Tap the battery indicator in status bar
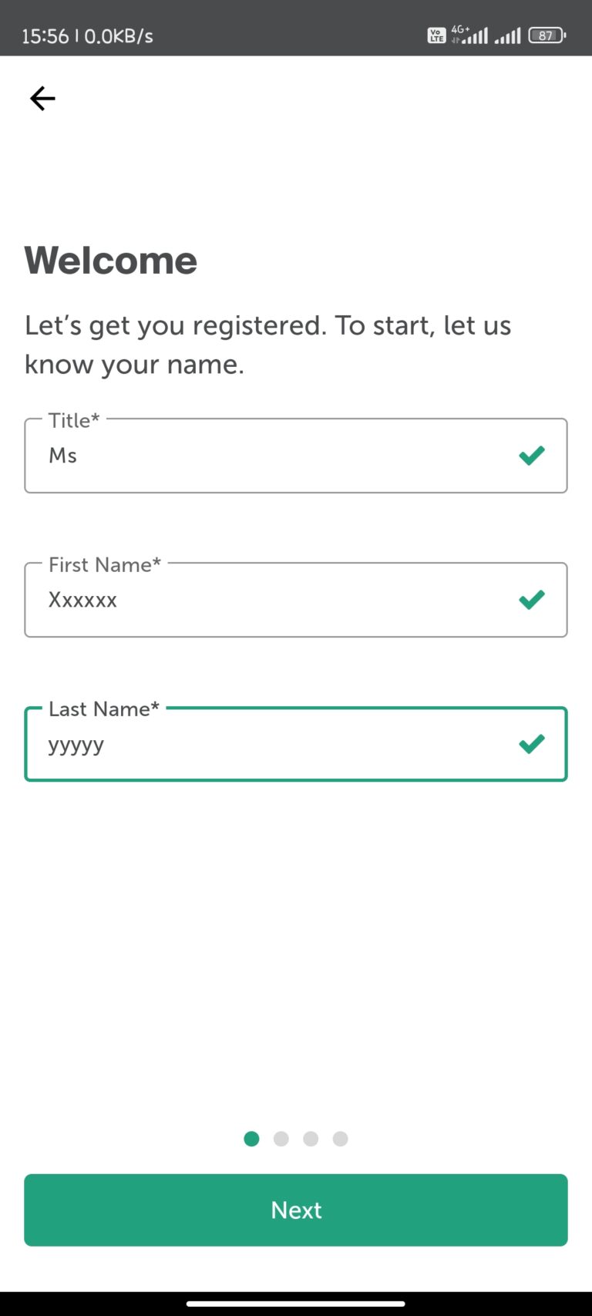Viewport: 592px width, 1316px height. 547,35
